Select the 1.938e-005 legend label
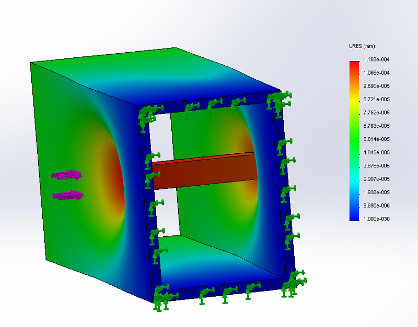Image resolution: width=418 pixels, height=327 pixels. pyautogui.click(x=376, y=192)
